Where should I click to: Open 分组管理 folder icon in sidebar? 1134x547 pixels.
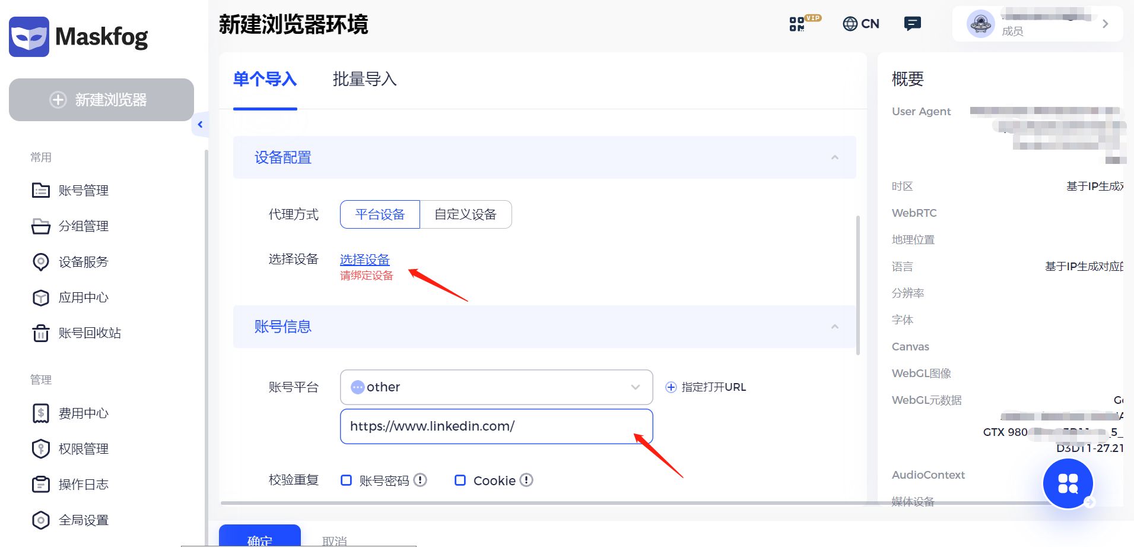point(83,226)
